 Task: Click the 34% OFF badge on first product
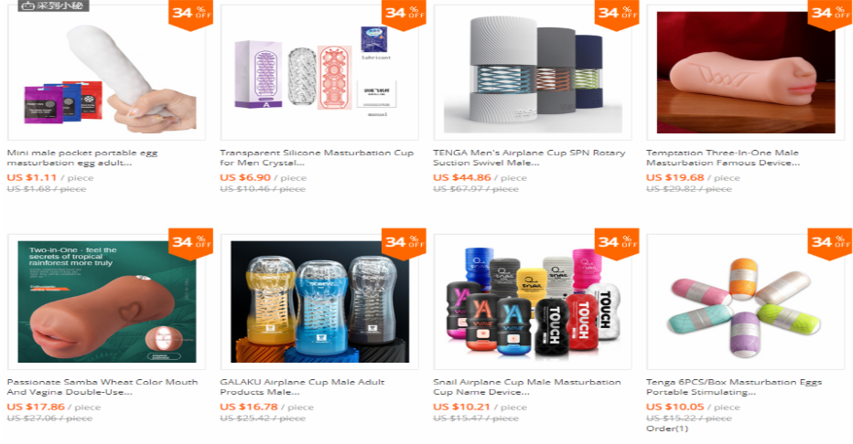pyautogui.click(x=190, y=14)
